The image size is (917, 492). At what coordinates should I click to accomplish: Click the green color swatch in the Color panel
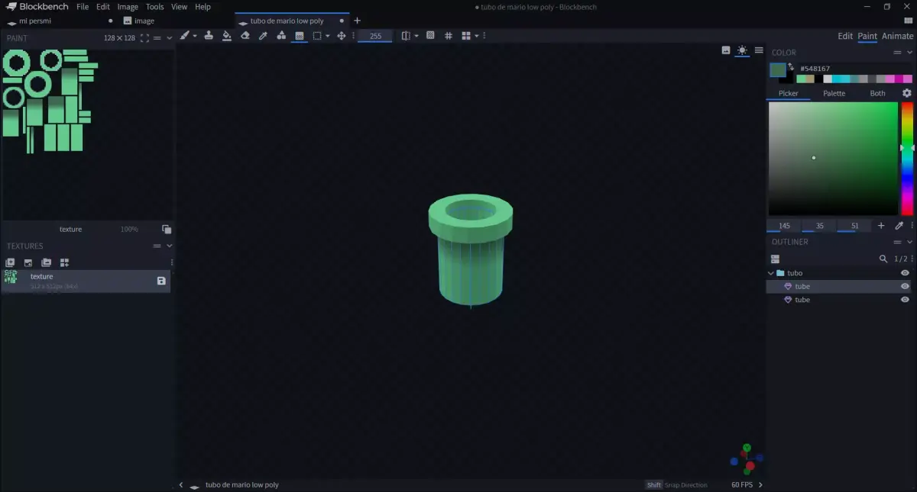click(x=778, y=69)
